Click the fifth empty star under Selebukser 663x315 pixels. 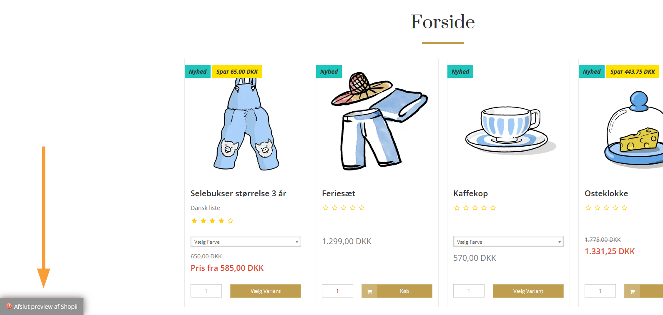(230, 220)
